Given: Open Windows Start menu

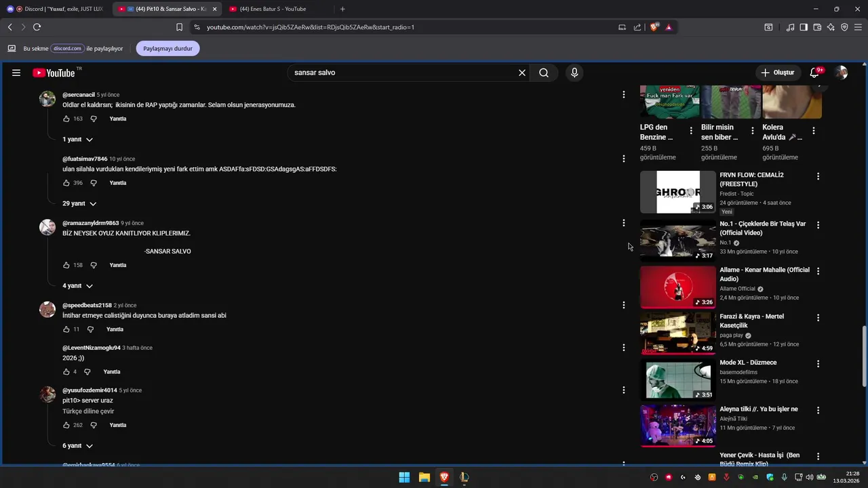Looking at the screenshot, I should pyautogui.click(x=404, y=477).
